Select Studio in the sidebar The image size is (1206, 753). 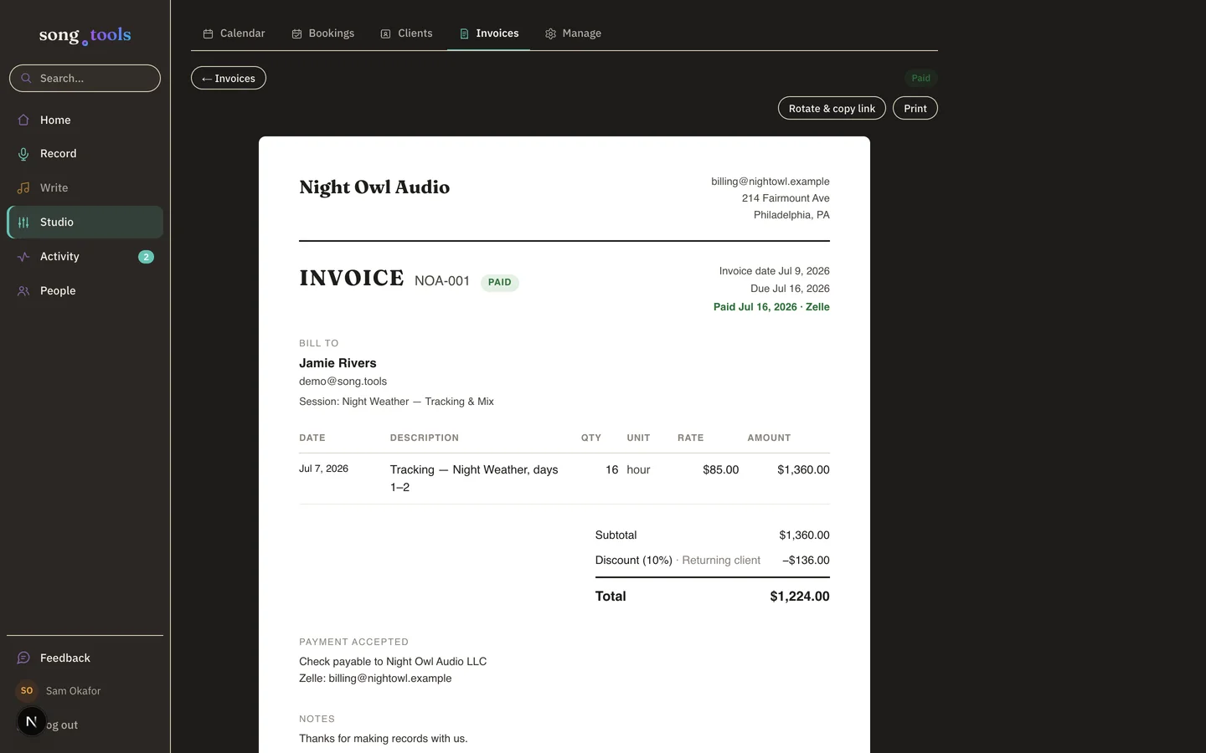pyautogui.click(x=85, y=223)
